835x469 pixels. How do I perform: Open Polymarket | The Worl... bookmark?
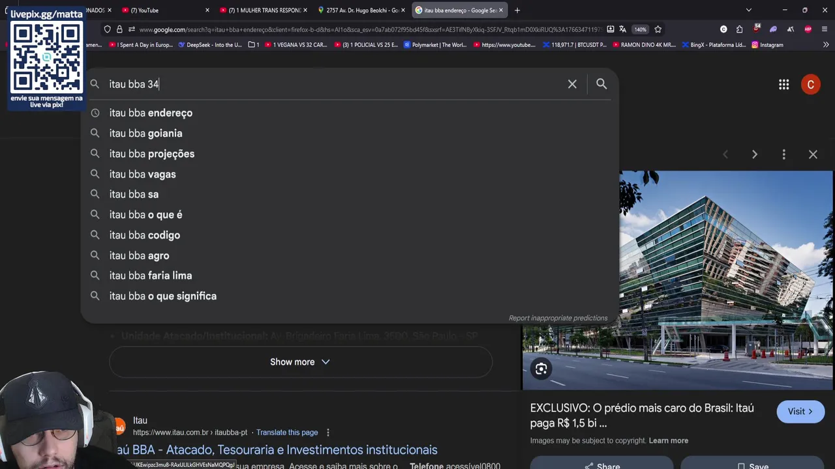click(435, 45)
